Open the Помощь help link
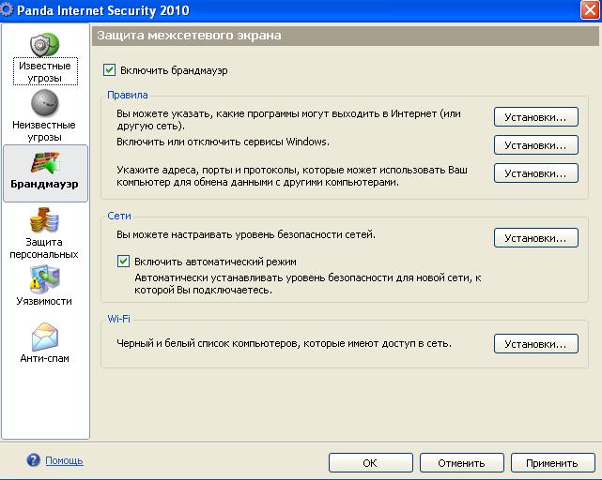 pos(64,460)
